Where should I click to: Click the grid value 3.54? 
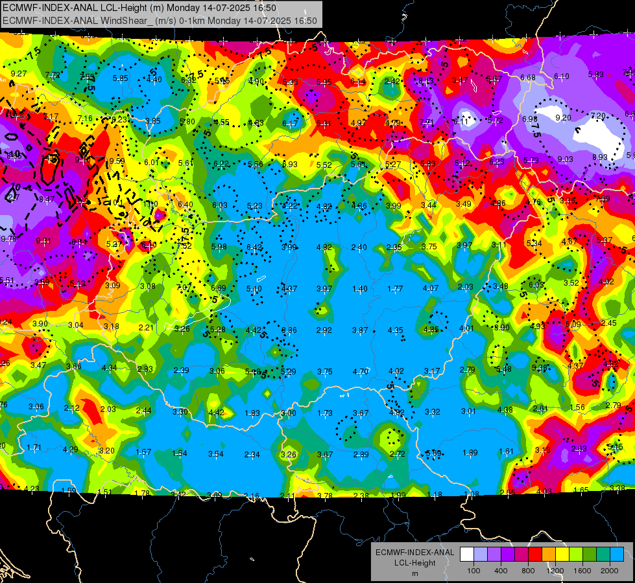(x=216, y=454)
